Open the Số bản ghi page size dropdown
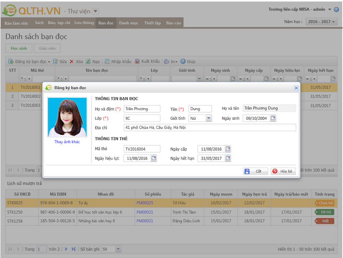 click(x=118, y=249)
